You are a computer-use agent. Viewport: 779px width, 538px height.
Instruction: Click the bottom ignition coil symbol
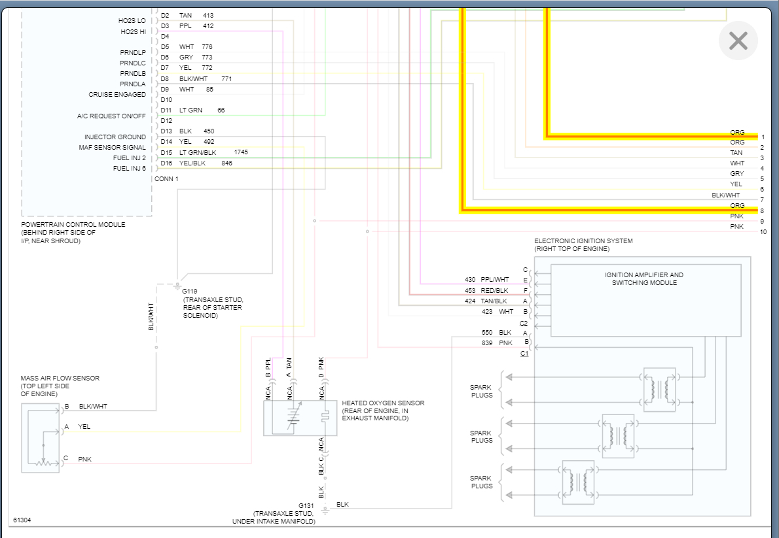(x=577, y=482)
